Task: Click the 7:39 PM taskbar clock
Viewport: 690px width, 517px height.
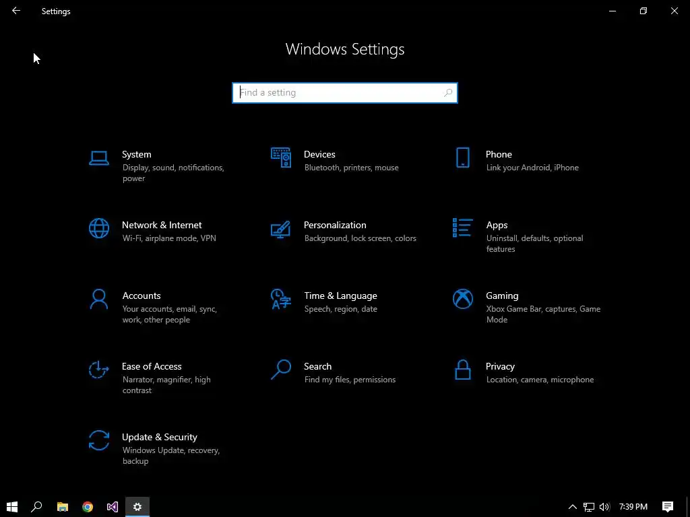Action: click(x=633, y=507)
